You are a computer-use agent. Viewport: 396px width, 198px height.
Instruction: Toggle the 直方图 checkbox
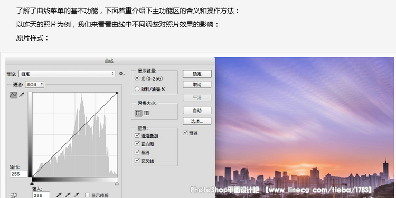pyautogui.click(x=137, y=144)
